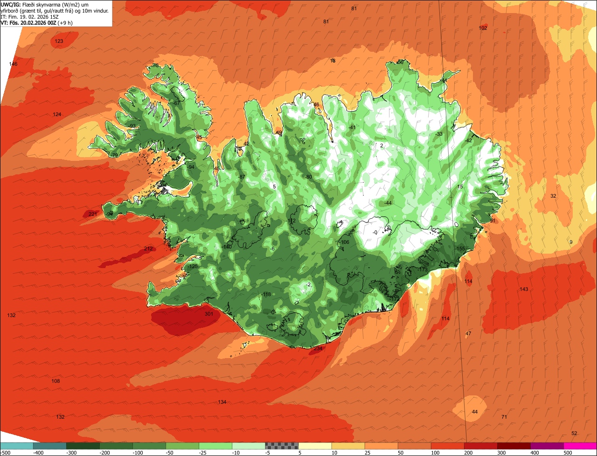Click the '-87' value in northwest Iceland
The height and width of the screenshot is (456, 597).
coord(242,177)
